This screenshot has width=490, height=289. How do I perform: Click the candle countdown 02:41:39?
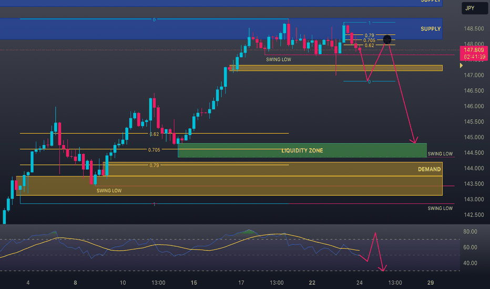[x=474, y=57]
